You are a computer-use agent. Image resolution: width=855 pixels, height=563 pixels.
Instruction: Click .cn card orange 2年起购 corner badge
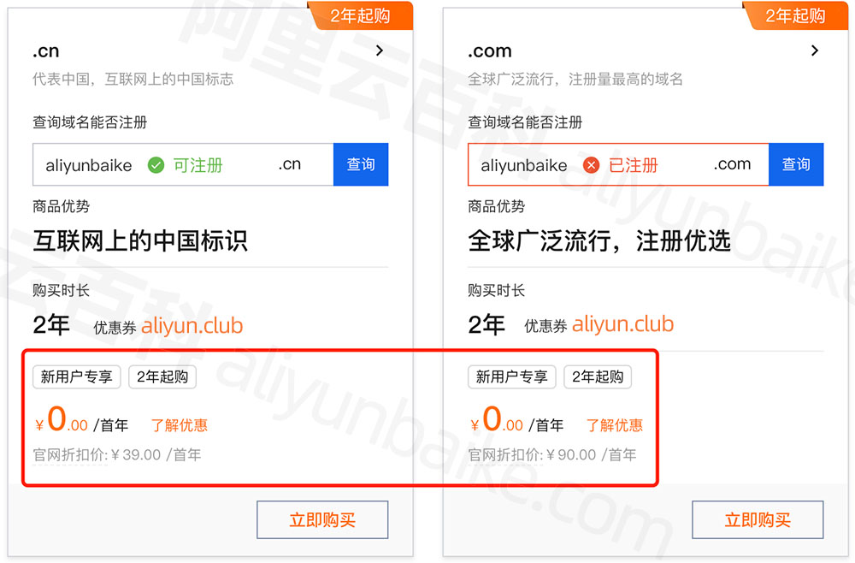coord(361,15)
